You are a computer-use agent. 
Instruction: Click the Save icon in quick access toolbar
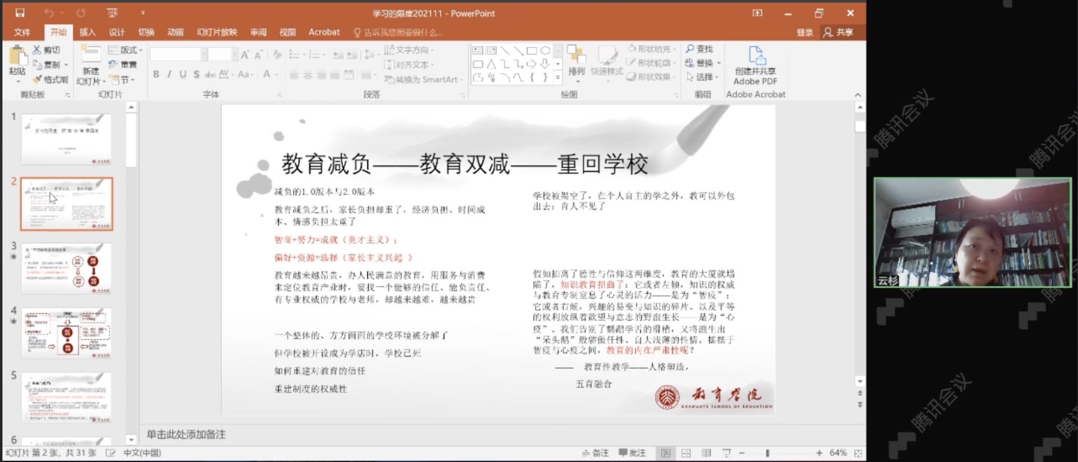click(20, 13)
